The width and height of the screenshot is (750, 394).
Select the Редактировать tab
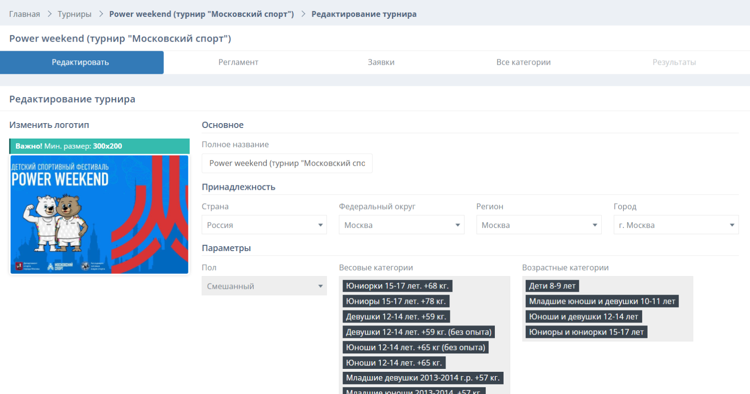[81, 62]
